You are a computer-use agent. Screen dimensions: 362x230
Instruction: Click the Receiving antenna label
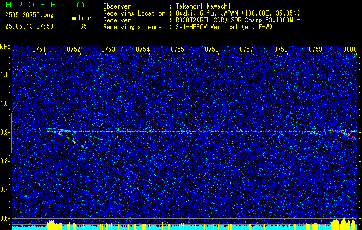(132, 27)
